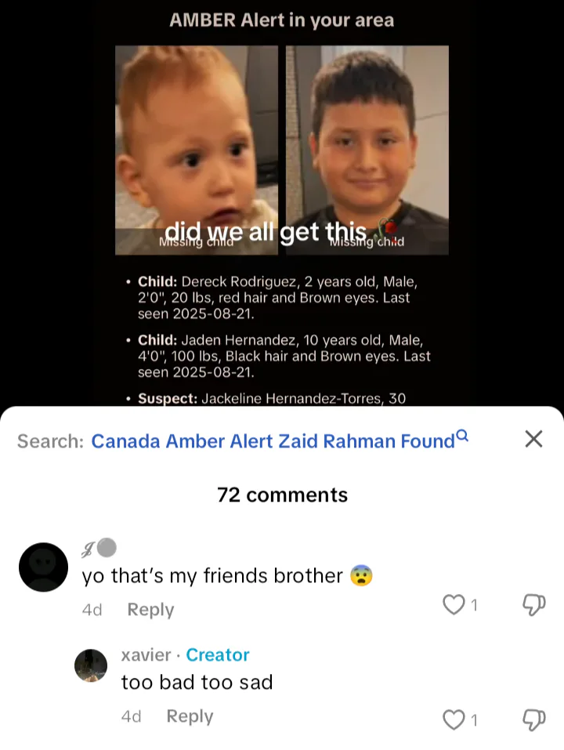Tap the 72 comments header

pos(282,495)
